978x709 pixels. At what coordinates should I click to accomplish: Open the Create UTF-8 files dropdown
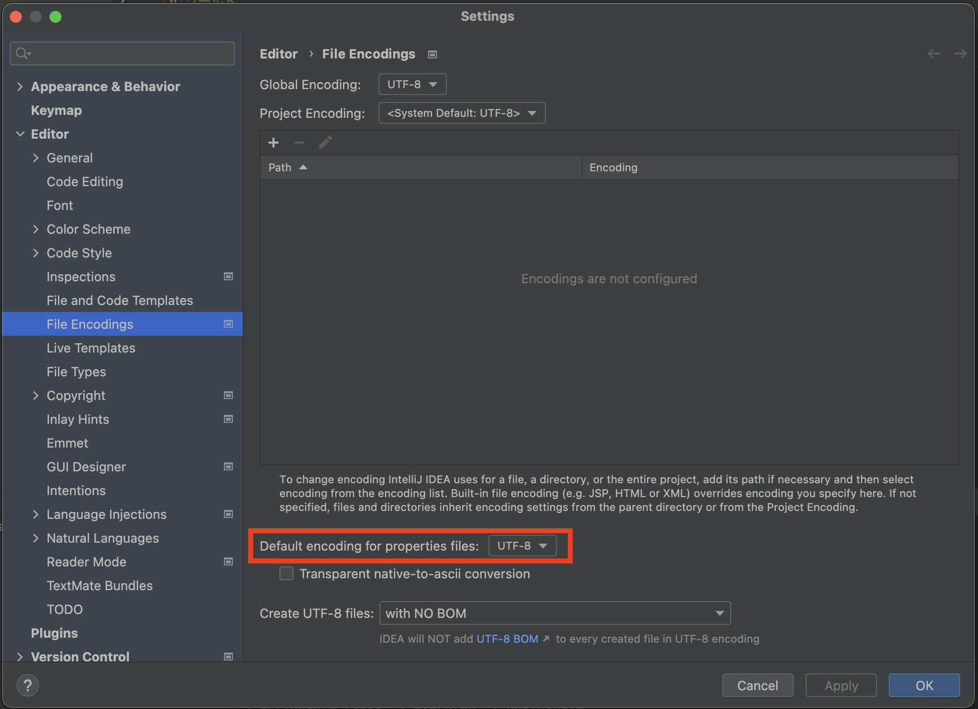555,613
